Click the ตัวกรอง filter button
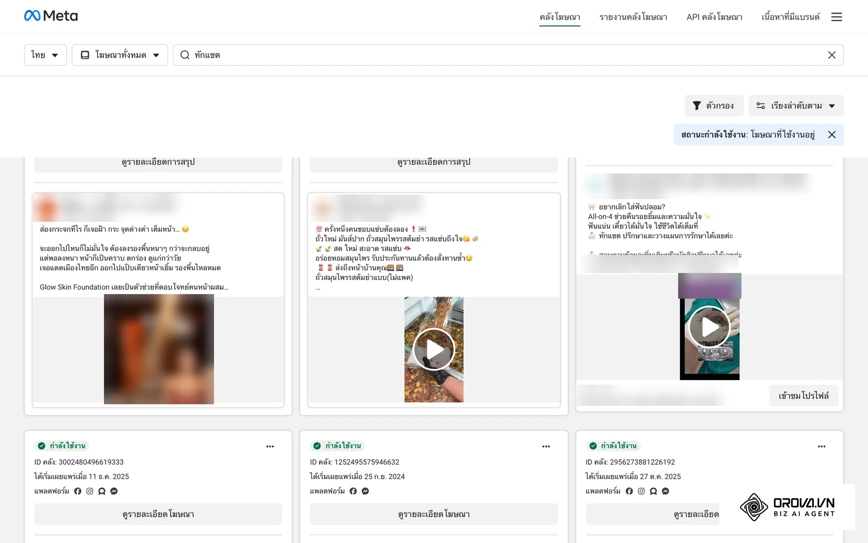The width and height of the screenshot is (868, 543). tap(713, 105)
